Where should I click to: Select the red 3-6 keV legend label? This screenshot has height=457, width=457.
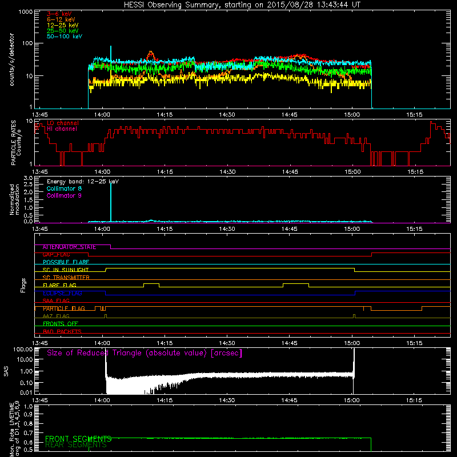pyautogui.click(x=59, y=14)
